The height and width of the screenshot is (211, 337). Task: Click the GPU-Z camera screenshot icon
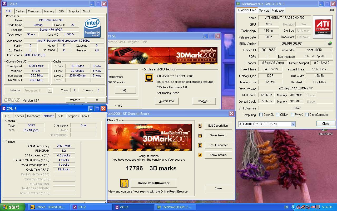[x=332, y=10]
